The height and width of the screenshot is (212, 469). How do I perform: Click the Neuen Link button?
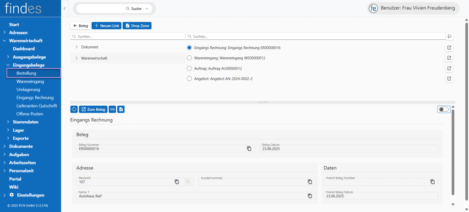pos(106,26)
